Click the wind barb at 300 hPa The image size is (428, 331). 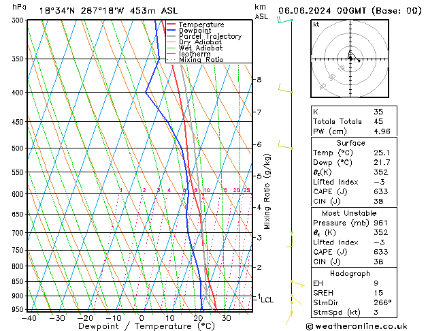coord(284,20)
